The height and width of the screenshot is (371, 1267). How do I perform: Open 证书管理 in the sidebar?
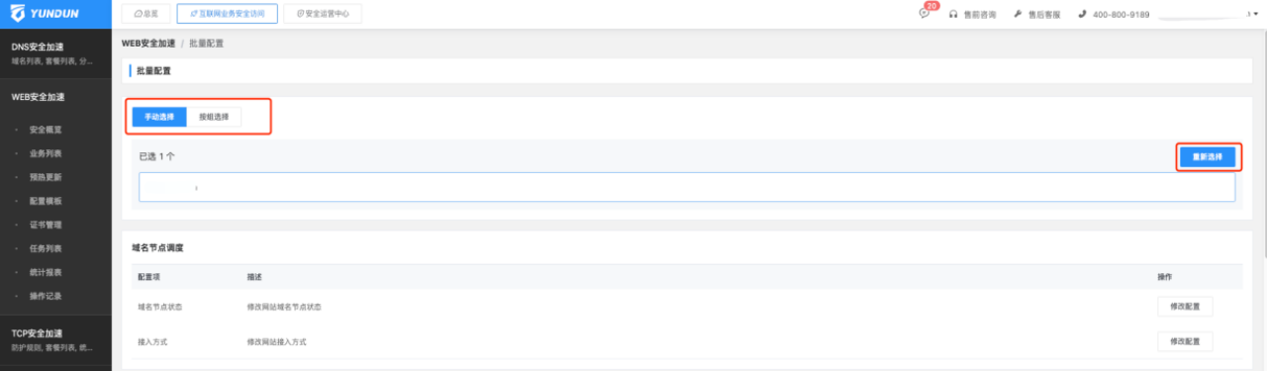[47, 225]
